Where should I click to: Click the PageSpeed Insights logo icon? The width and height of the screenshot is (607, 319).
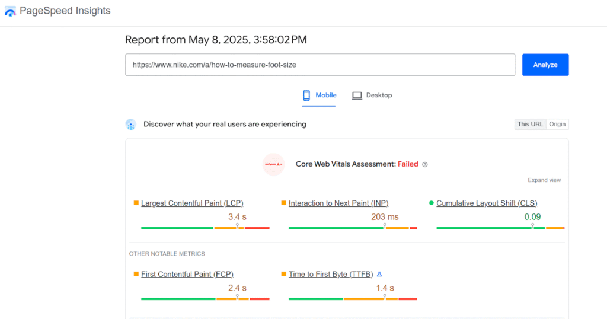coord(10,11)
